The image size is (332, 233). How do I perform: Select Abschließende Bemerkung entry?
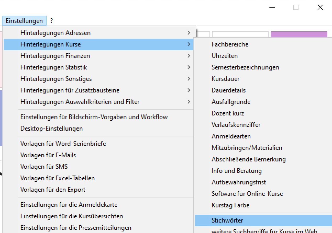point(263,159)
